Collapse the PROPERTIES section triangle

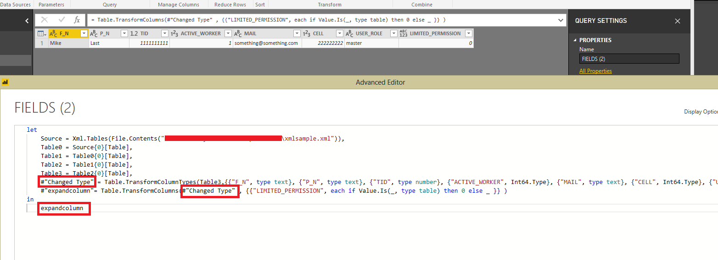576,40
